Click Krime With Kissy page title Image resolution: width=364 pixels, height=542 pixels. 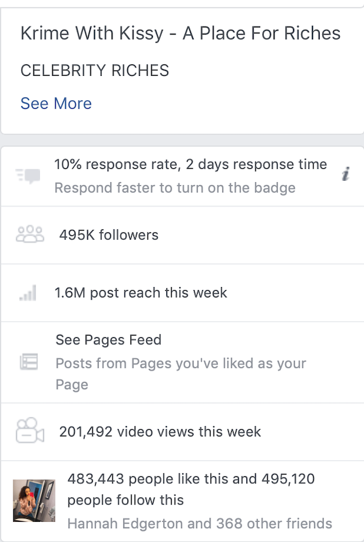(x=180, y=33)
